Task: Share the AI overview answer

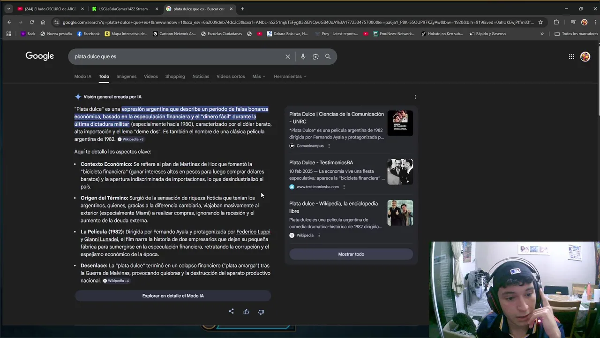Action: (x=231, y=311)
